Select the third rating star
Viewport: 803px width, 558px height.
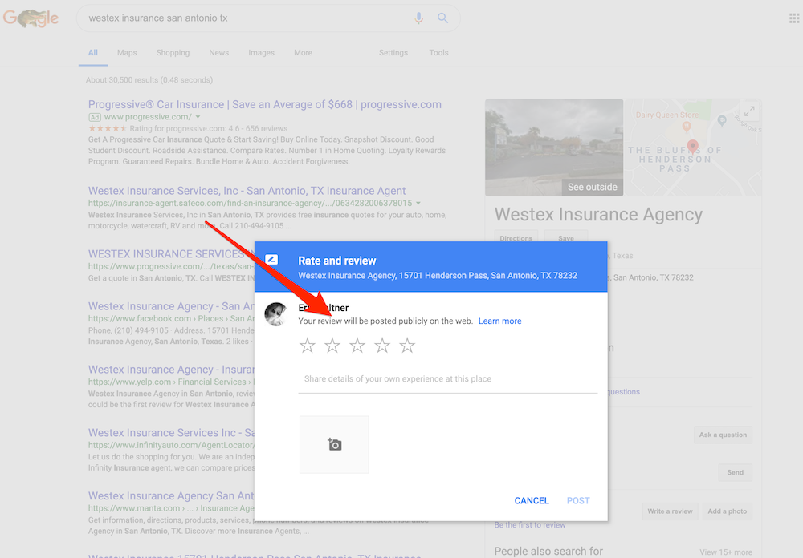click(357, 346)
